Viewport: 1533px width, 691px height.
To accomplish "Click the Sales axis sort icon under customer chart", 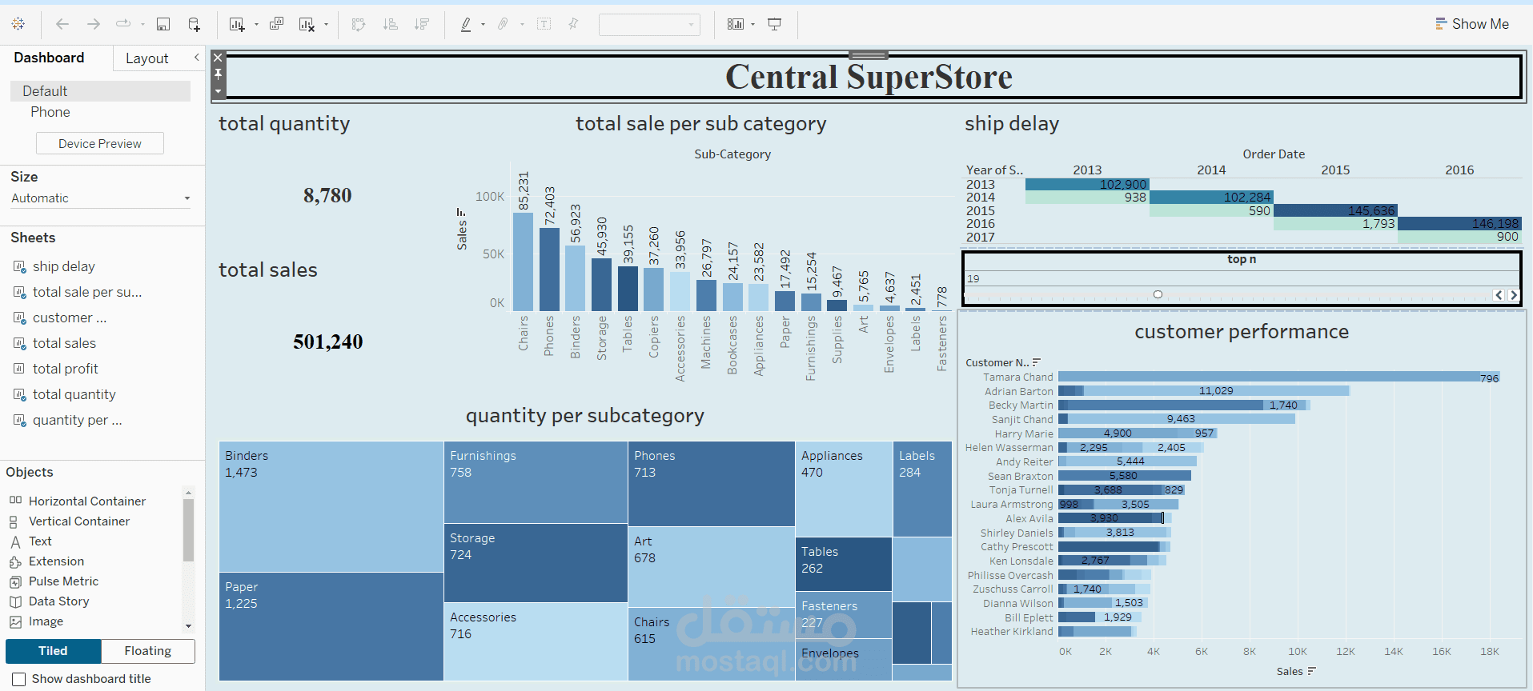I will tap(1311, 671).
